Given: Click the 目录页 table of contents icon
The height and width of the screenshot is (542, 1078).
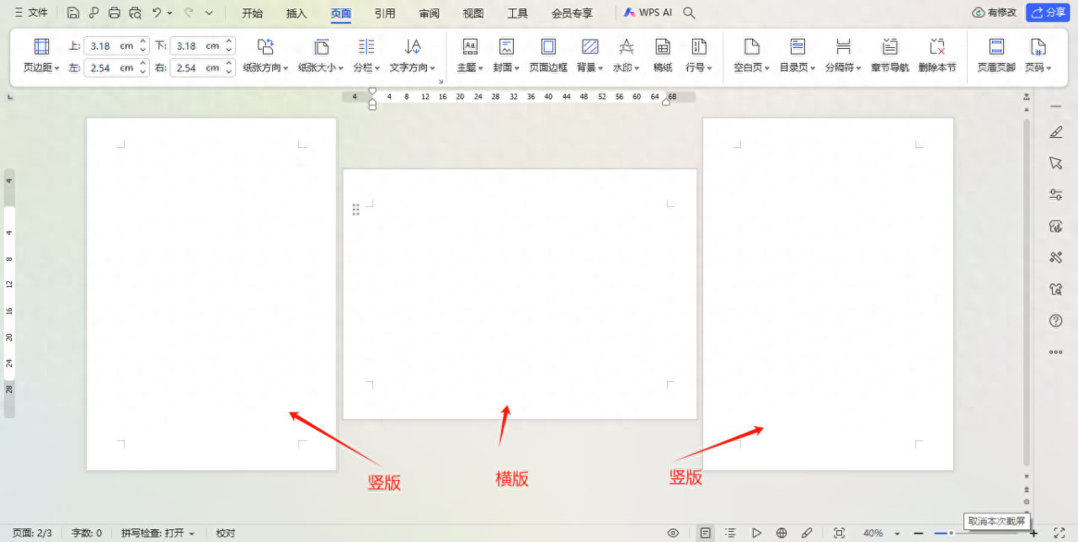Looking at the screenshot, I should click(798, 56).
